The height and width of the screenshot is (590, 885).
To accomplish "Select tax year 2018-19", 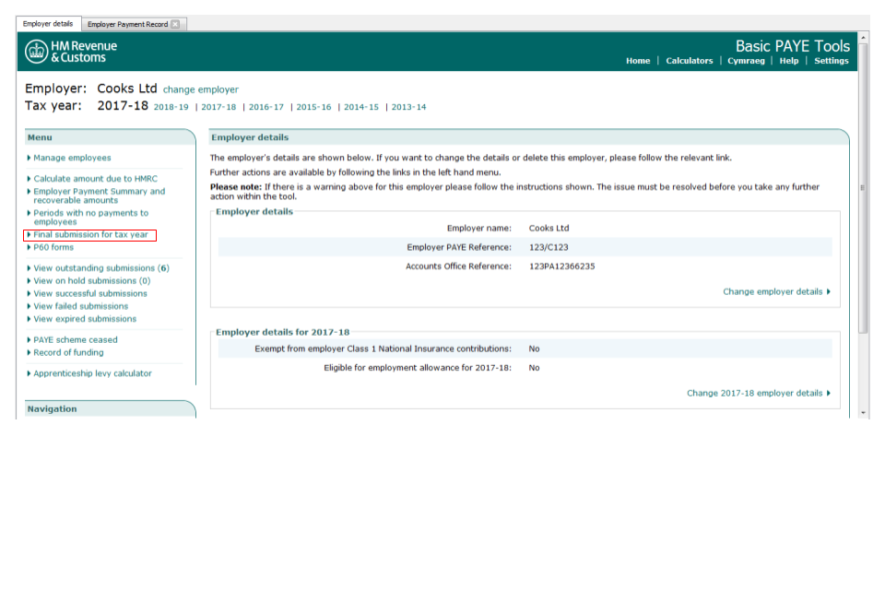I will (171, 107).
